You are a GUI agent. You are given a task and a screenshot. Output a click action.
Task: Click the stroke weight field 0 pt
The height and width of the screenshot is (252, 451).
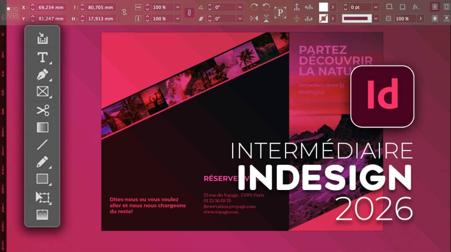(360, 7)
